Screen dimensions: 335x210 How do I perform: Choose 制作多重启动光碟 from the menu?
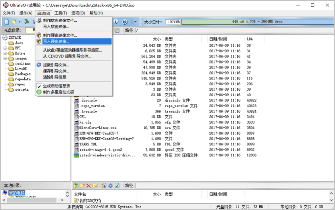pyautogui.click(x=58, y=92)
